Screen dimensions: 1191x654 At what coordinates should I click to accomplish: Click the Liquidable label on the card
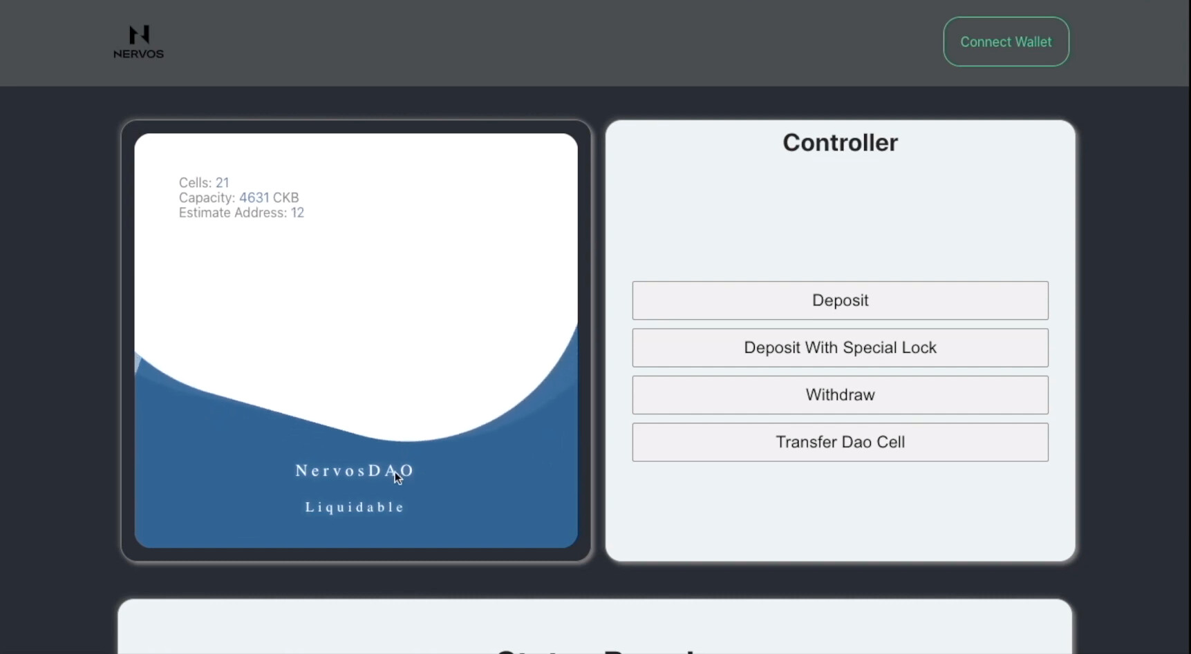355,507
